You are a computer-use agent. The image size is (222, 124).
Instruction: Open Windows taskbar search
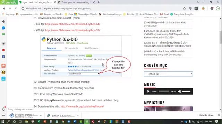tap(9, 122)
